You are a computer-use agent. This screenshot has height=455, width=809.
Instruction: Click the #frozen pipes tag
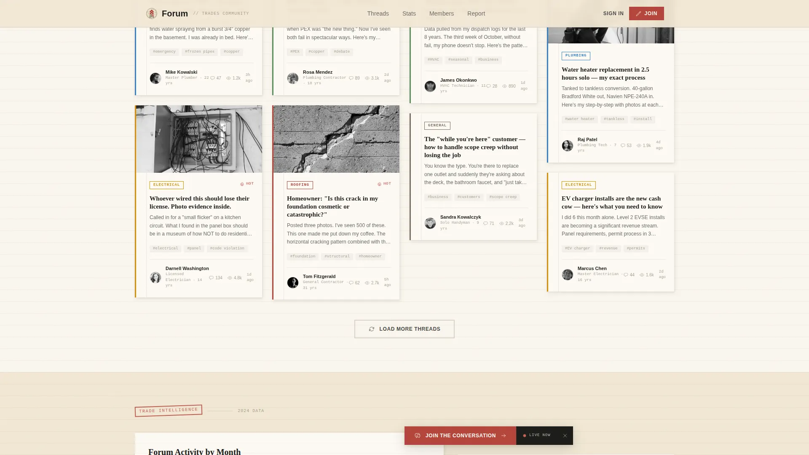click(200, 52)
